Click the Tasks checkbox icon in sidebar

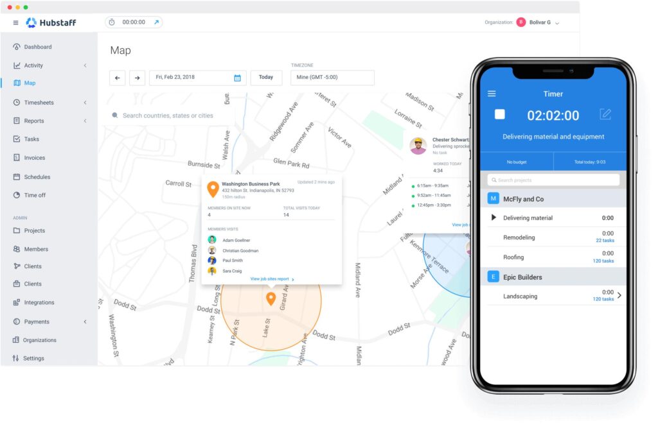pos(17,139)
